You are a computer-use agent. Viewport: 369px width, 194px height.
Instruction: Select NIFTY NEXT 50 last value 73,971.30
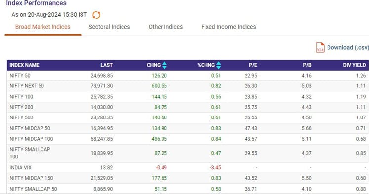pyautogui.click(x=102, y=86)
